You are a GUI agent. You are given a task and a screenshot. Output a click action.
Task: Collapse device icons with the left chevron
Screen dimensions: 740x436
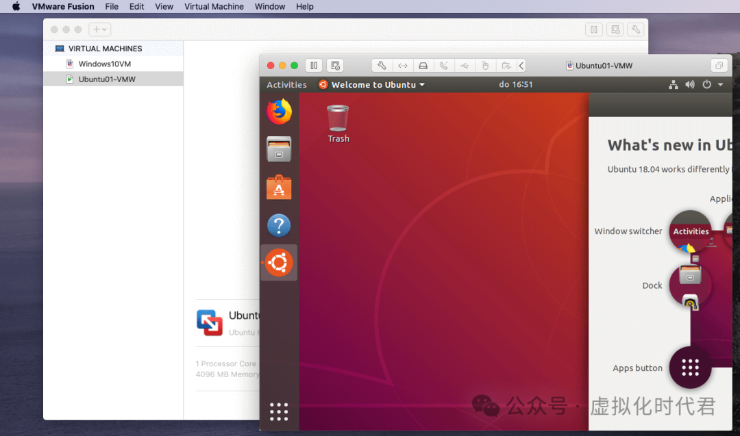coord(521,66)
